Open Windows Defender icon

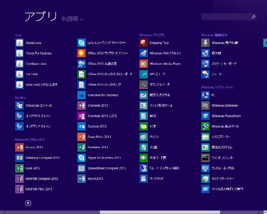click(205, 105)
